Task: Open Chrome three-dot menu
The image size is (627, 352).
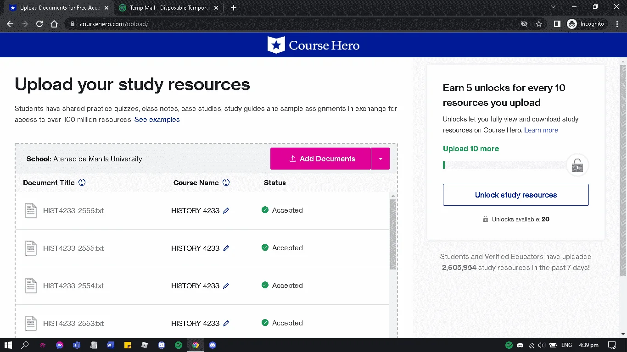Action: [617, 24]
